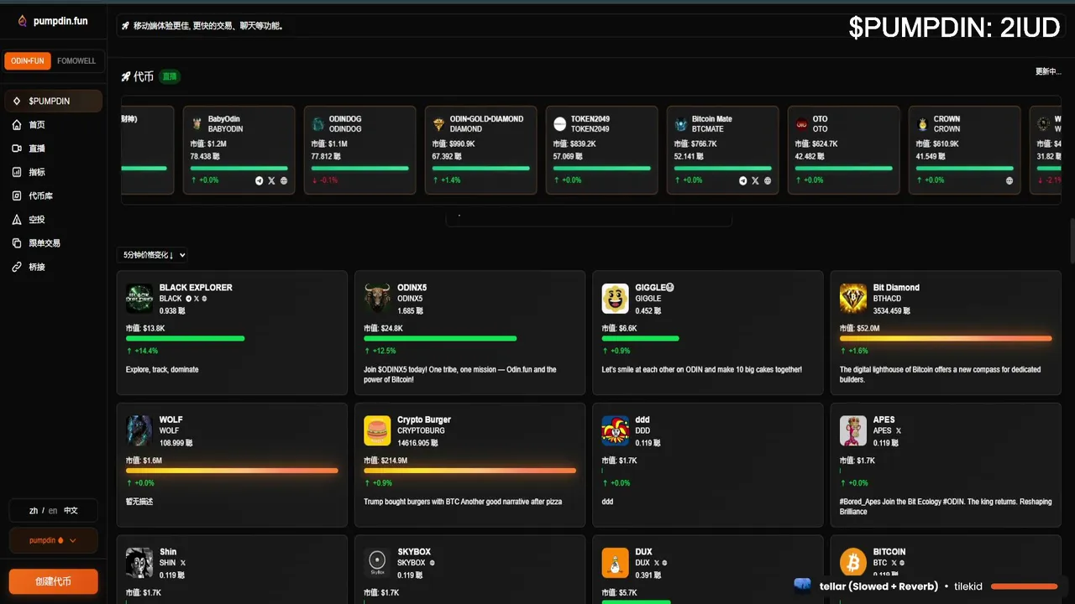This screenshot has width=1075, height=604.
Task: Click BLACK EXPLORER's green progress bar
Action: [x=186, y=339]
